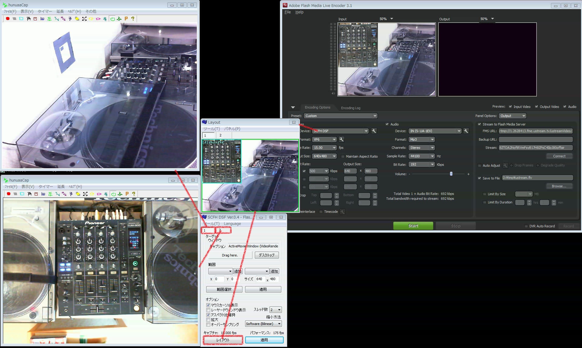Uncheck Stream to Flash Media Server

479,124
